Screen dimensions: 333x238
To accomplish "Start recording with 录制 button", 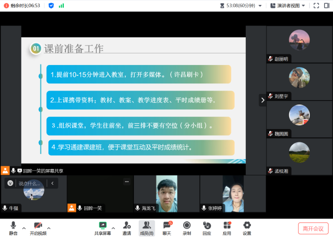I will click(187, 227).
